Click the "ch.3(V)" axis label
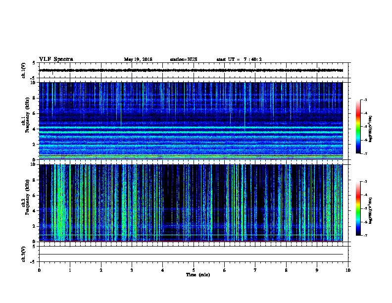392x303 pixels. pos(23,254)
